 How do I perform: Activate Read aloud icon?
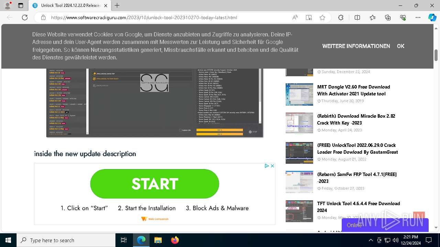[x=295, y=17]
